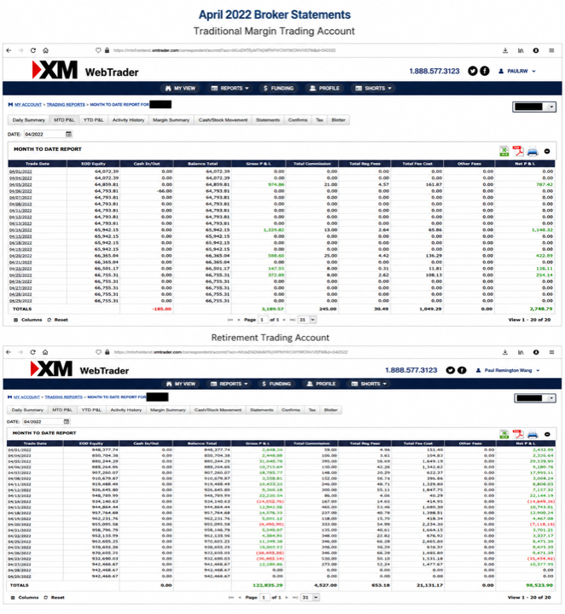The image size is (565, 614).
Task: Click MY VIEW button in the top navigation bar
Action: (x=180, y=88)
